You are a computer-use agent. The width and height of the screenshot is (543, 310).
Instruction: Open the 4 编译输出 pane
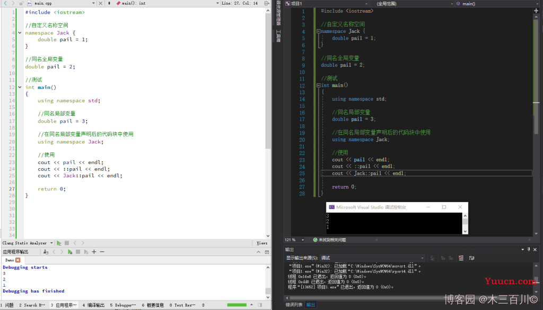coord(93,305)
